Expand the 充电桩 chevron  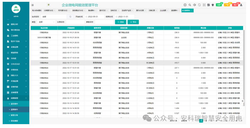pos(26,58)
